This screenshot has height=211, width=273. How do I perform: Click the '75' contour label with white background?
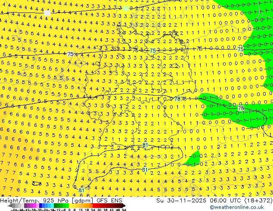pyautogui.click(x=70, y=54)
